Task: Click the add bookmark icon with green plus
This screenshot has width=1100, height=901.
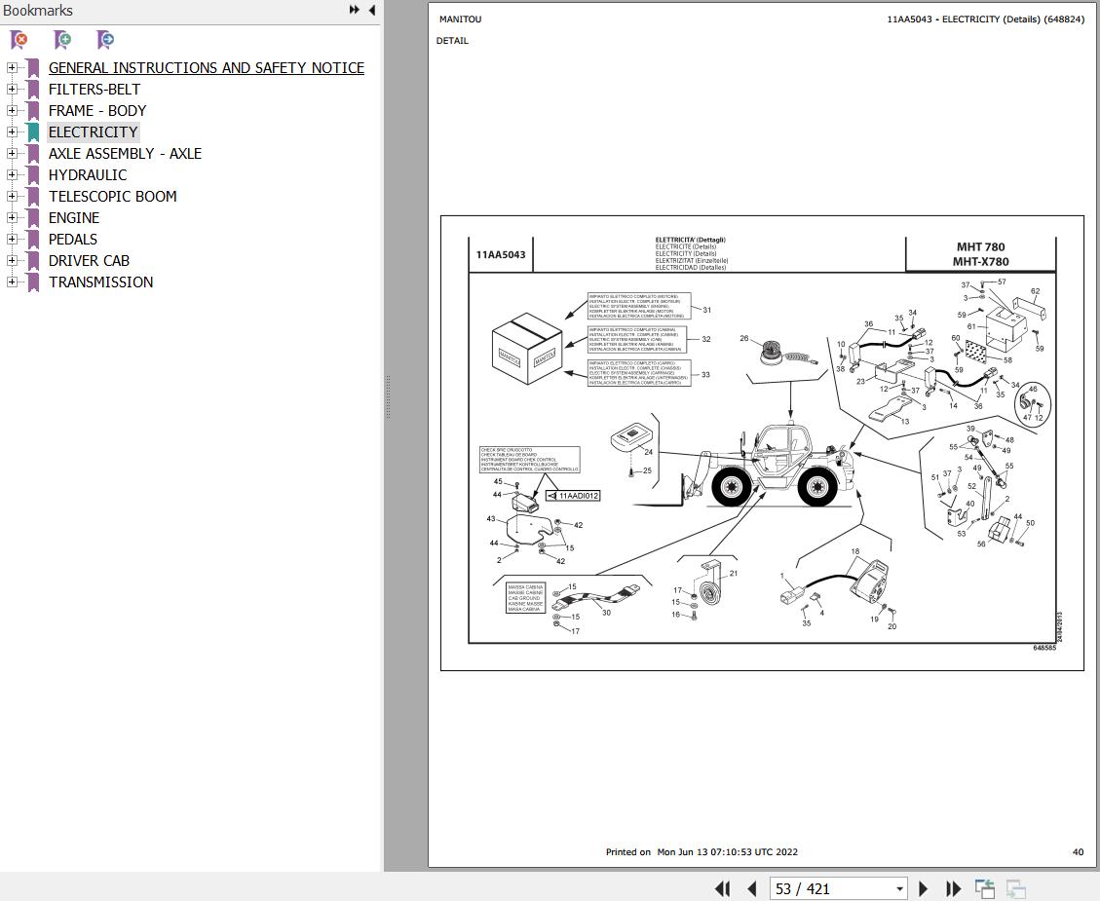Action: (62, 40)
